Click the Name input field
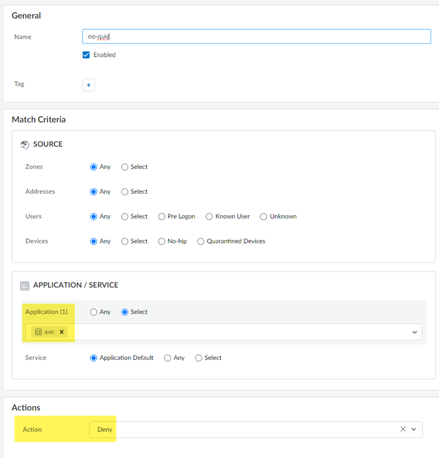Image resolution: width=439 pixels, height=458 pixels. (256, 37)
